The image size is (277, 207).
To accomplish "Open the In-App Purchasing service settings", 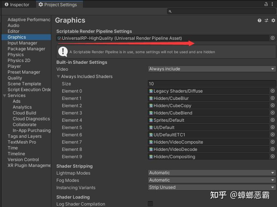I will [x=32, y=130].
